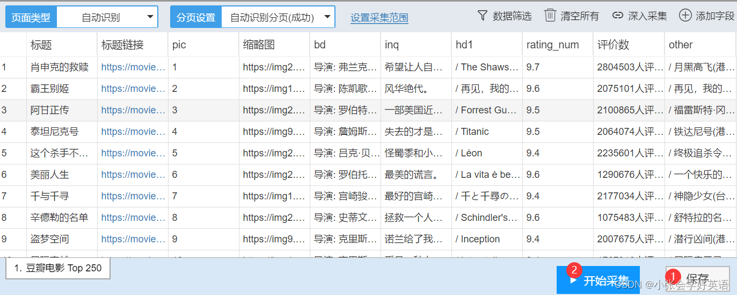This screenshot has width=737, height=295.
Task: Click the 标题链接 column header
Action: click(x=133, y=45)
